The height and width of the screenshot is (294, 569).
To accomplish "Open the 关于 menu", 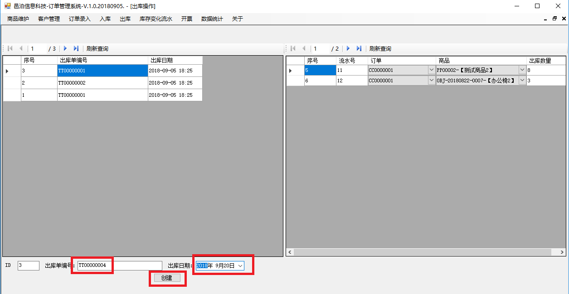I will (238, 19).
